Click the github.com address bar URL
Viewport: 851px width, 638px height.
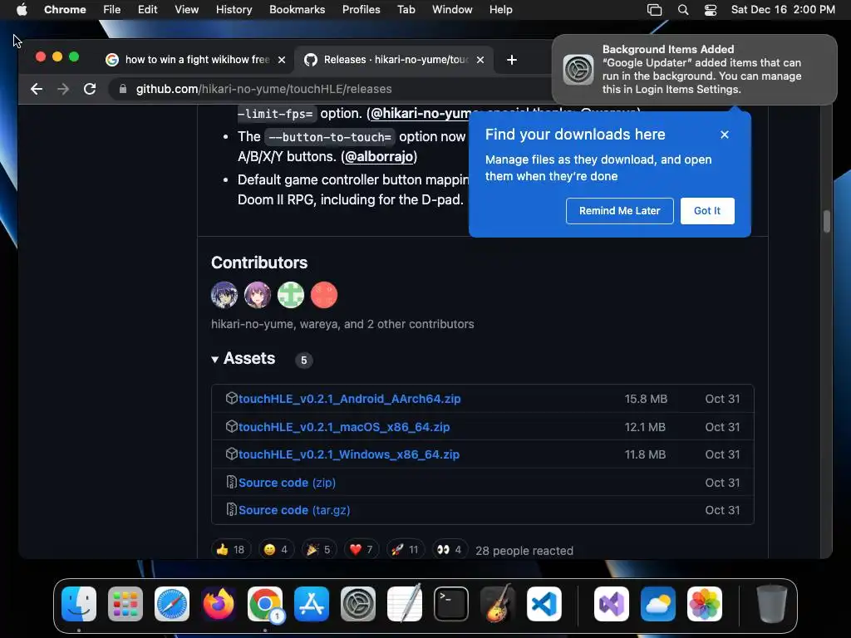tap(263, 89)
